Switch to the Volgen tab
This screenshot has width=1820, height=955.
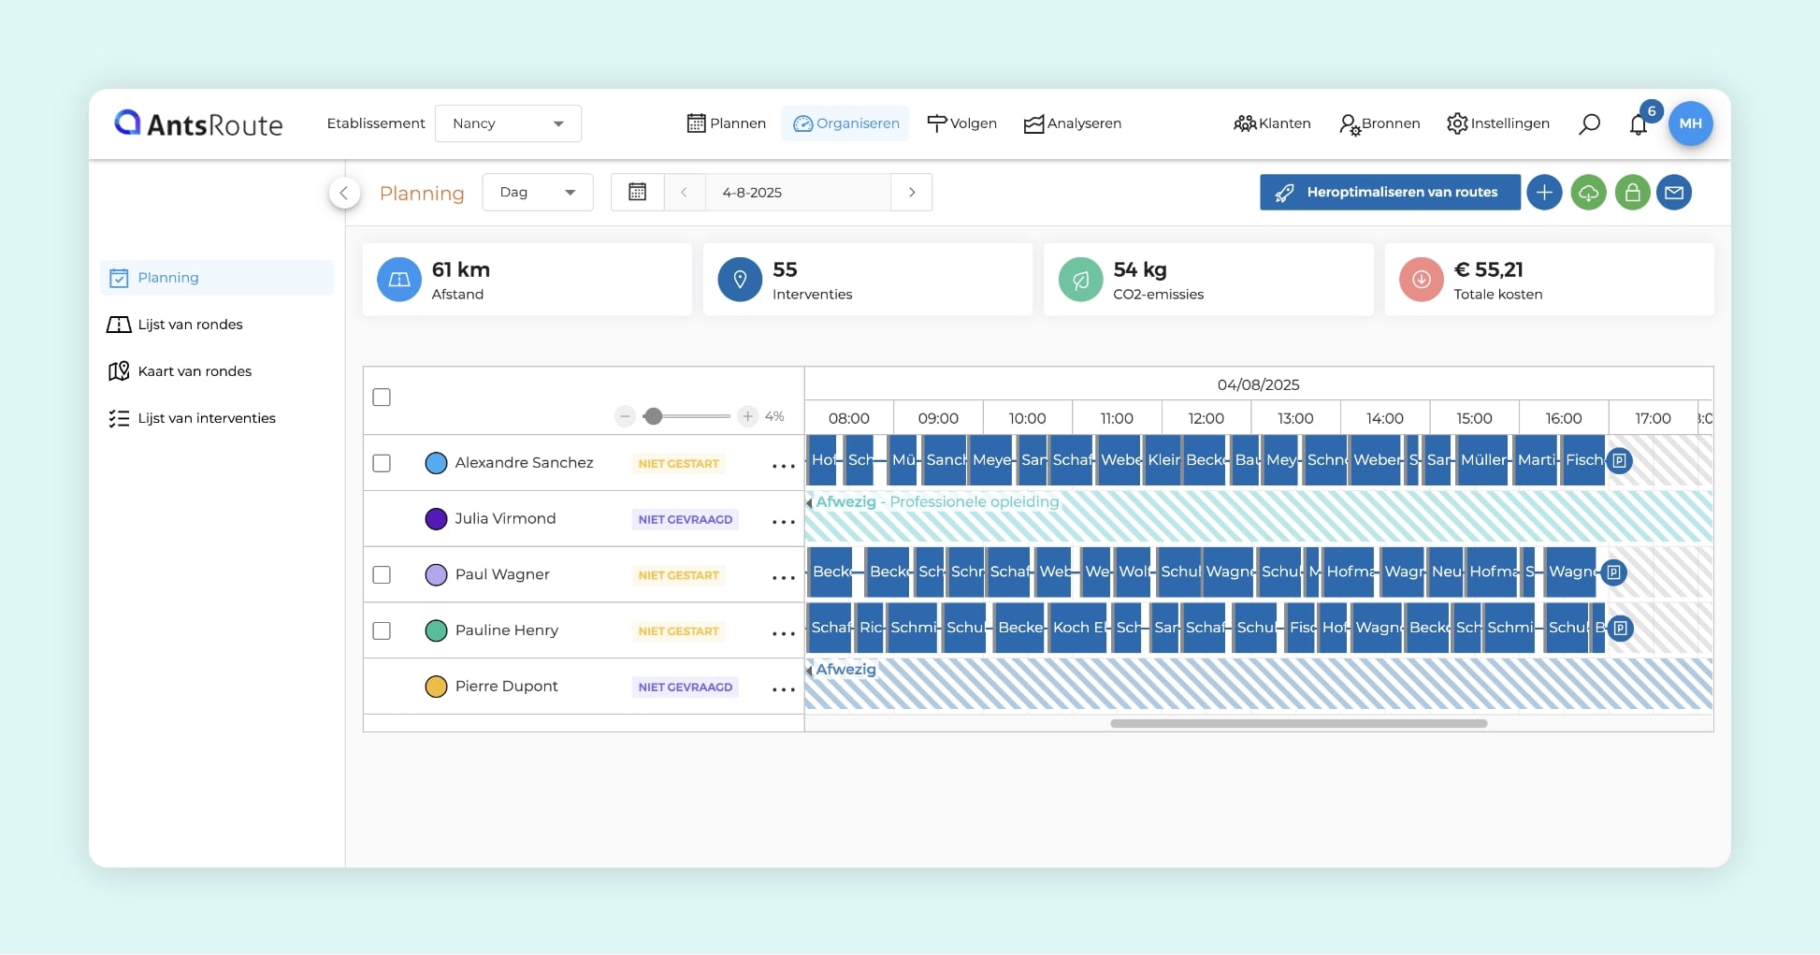click(x=961, y=123)
